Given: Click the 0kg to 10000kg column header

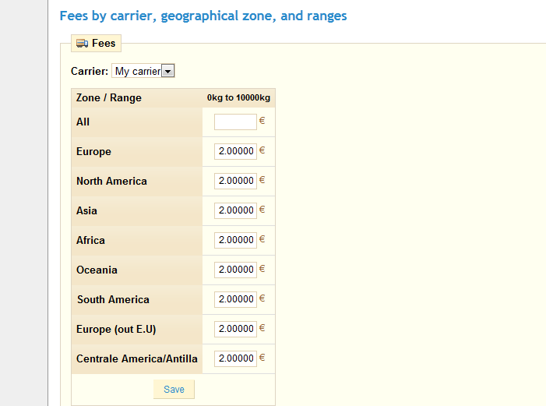Looking at the screenshot, I should tap(238, 97).
